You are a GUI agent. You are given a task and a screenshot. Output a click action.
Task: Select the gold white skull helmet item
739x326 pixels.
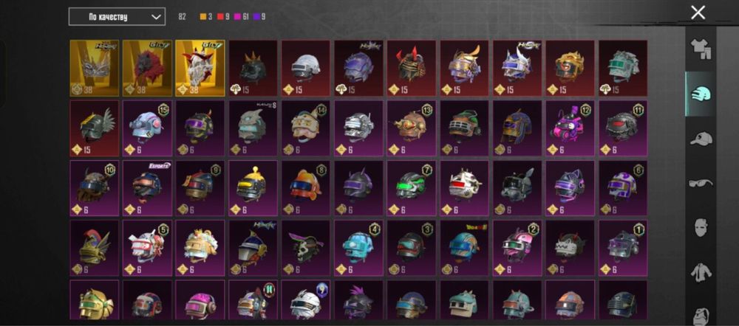point(200,68)
